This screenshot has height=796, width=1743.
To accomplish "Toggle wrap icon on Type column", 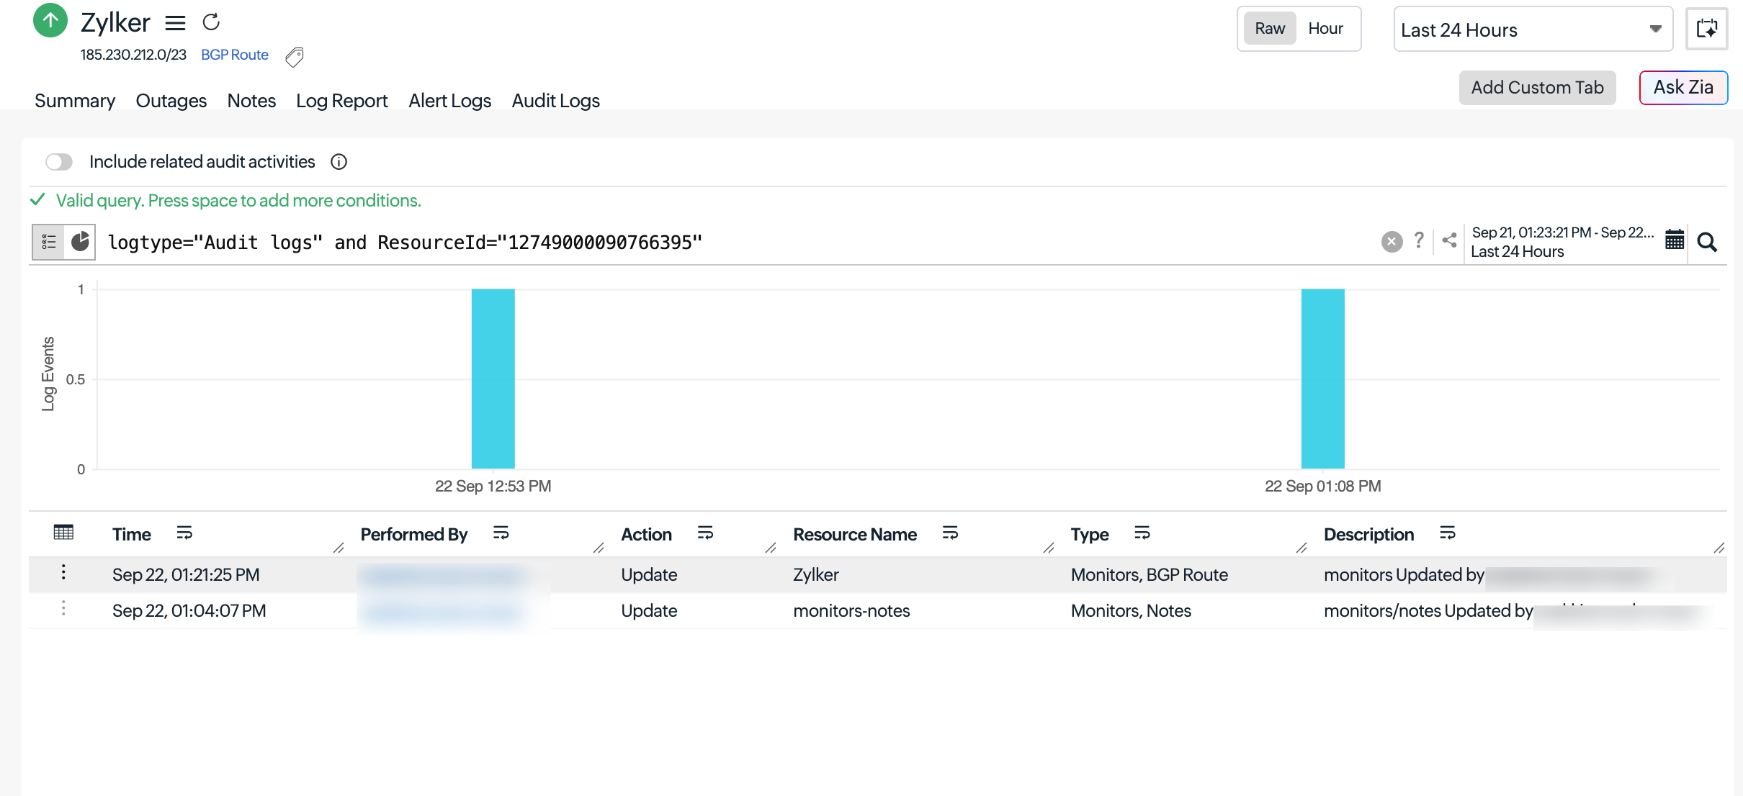I will coord(1142,533).
